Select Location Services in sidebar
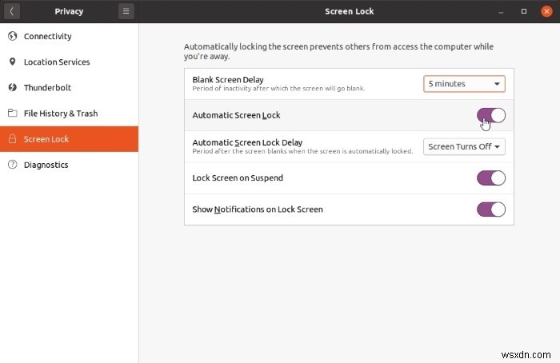Image resolution: width=560 pixels, height=363 pixels. [70, 62]
